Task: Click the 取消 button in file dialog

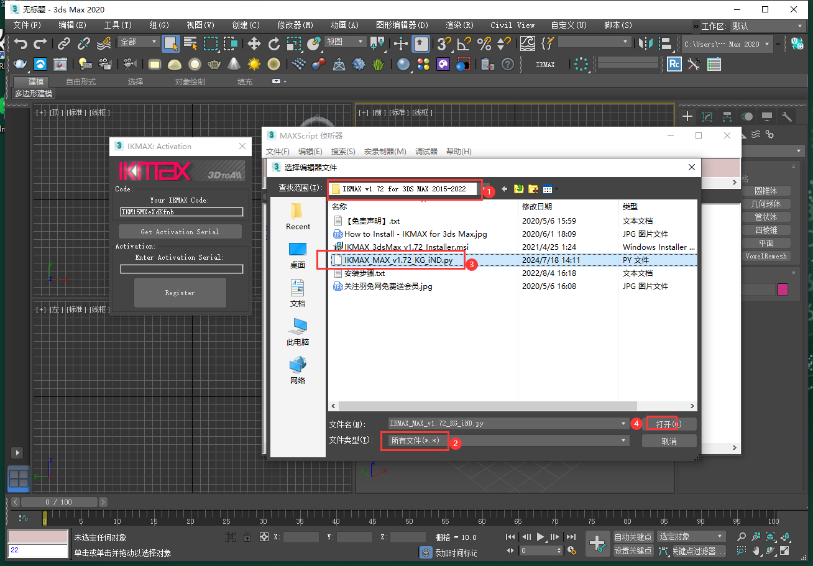Action: (x=669, y=440)
